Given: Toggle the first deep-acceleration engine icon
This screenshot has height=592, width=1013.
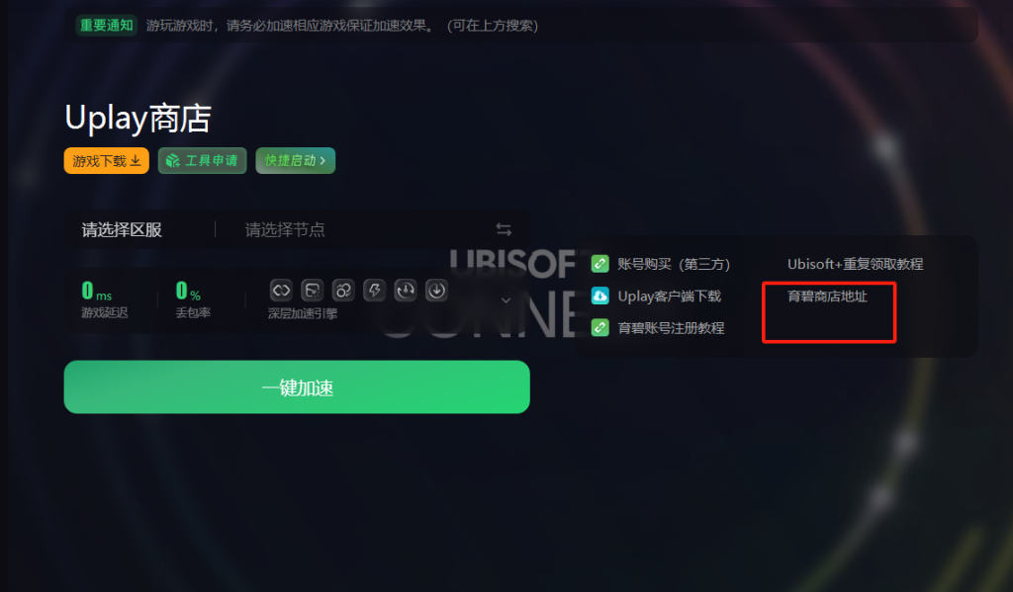Looking at the screenshot, I should point(281,291).
